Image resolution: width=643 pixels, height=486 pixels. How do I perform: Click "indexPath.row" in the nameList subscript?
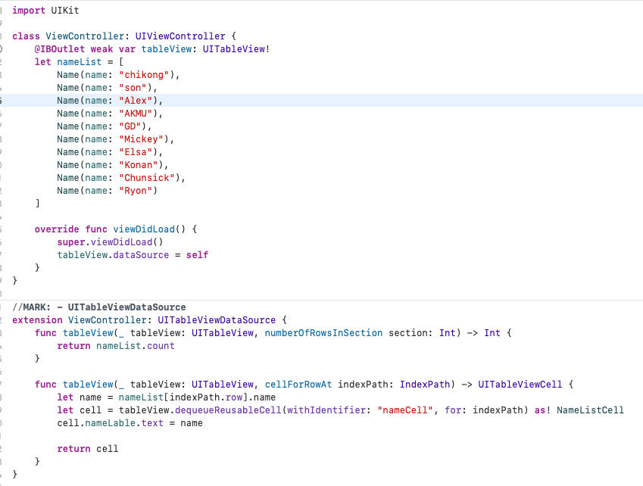click(x=206, y=397)
